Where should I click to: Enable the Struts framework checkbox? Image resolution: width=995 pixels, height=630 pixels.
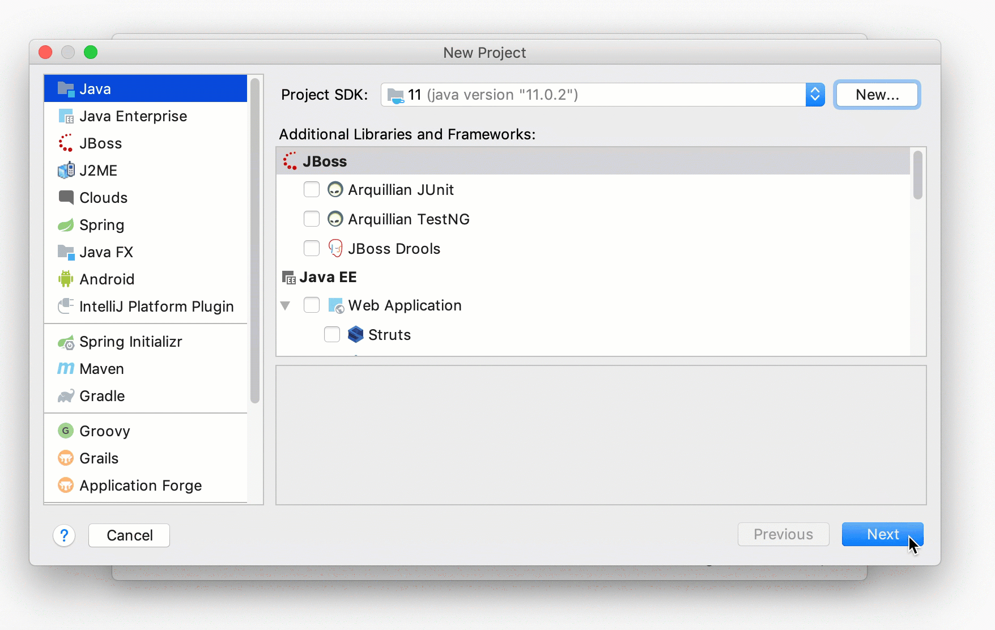click(x=331, y=334)
